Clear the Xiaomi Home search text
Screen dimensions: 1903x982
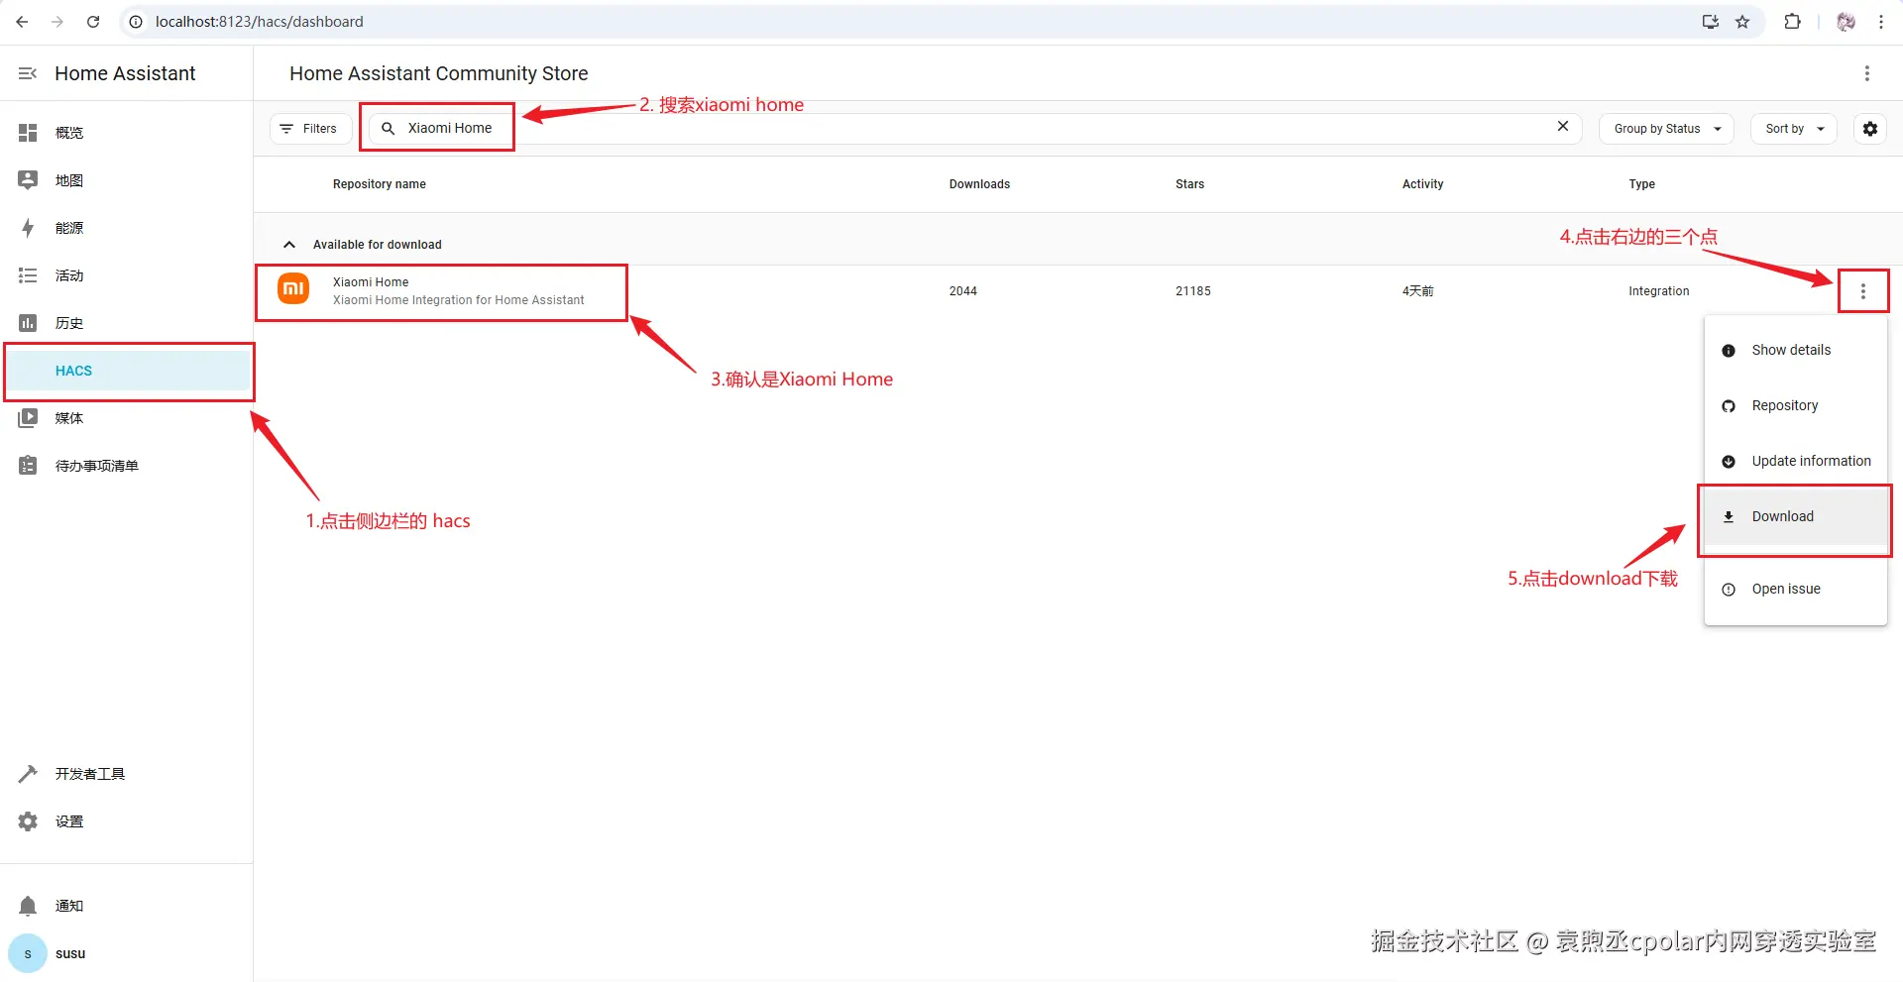pyautogui.click(x=1563, y=126)
